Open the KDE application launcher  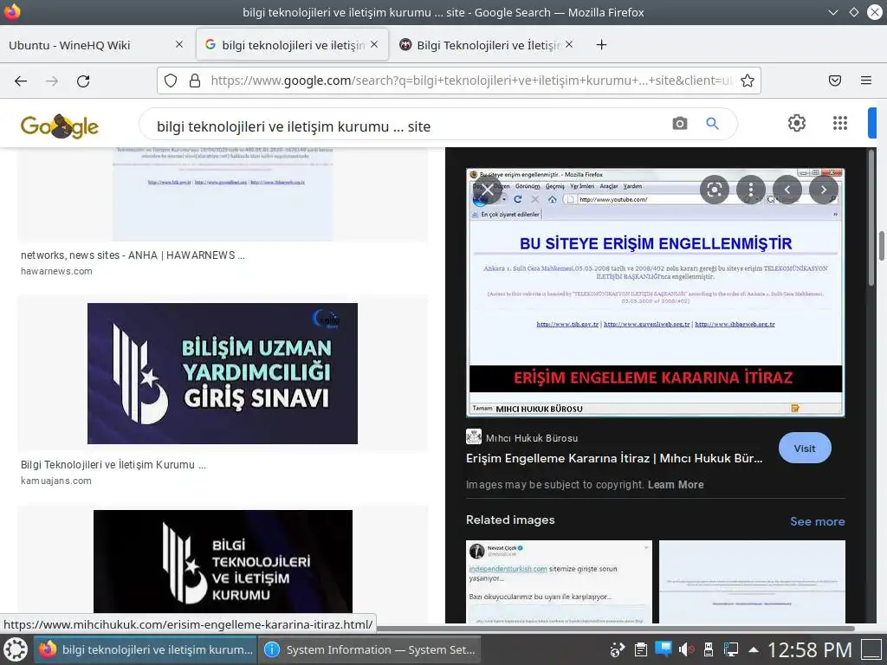click(x=16, y=649)
